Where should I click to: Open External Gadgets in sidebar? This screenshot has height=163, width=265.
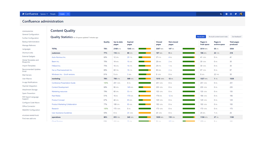click(x=29, y=56)
